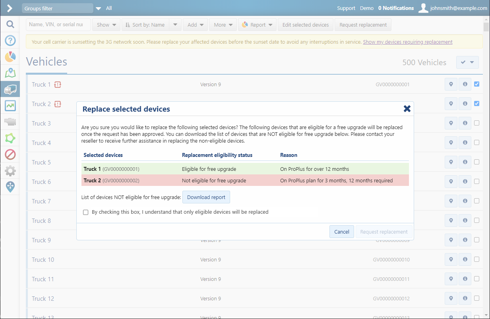Viewport: 490px width, 319px height.
Task: Click the Help question mark sidebar icon
Action: pos(10,41)
